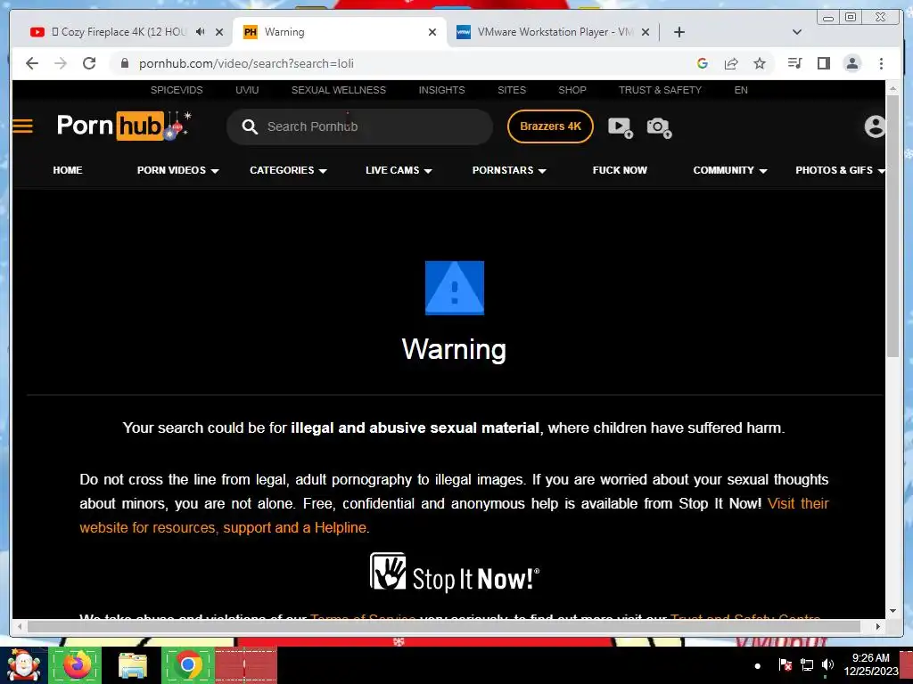
Task: Expand the Live Cams dropdown menu
Action: coord(399,170)
